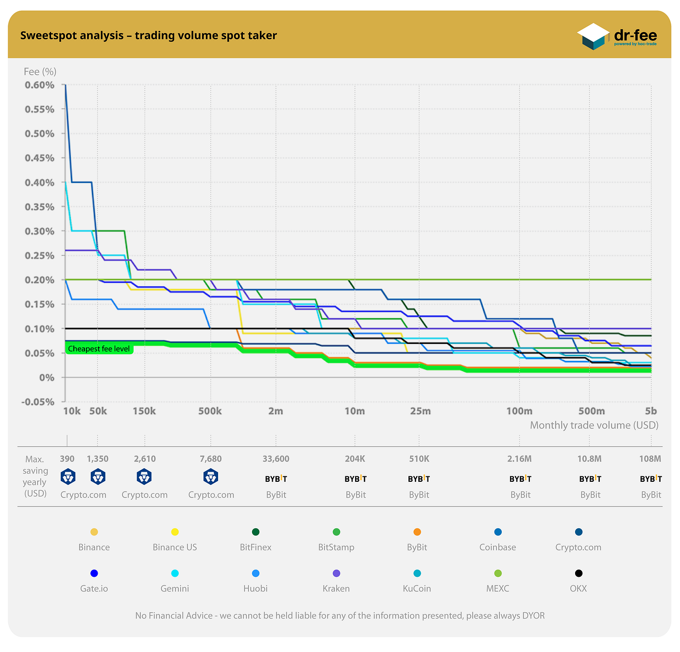
Task: Click the "BitFinex" legend name
Action: pyautogui.click(x=255, y=547)
